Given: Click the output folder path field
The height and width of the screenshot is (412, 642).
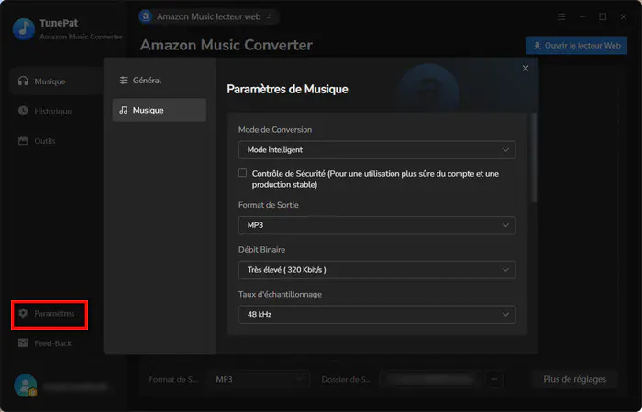Looking at the screenshot, I should [430, 379].
